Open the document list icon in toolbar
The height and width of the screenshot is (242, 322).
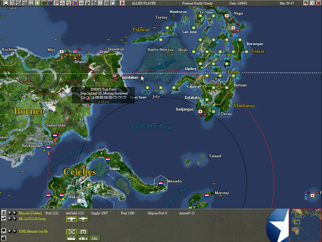click(12, 3)
